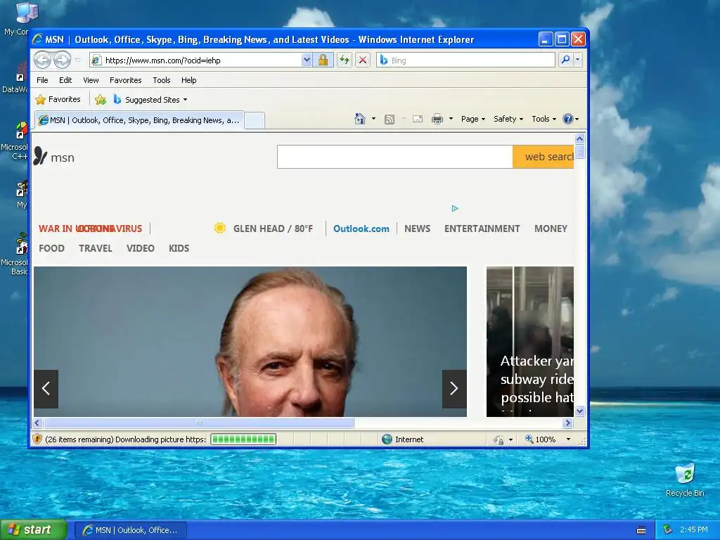Go to the Home page icon
The height and width of the screenshot is (540, 720).
pyautogui.click(x=359, y=119)
